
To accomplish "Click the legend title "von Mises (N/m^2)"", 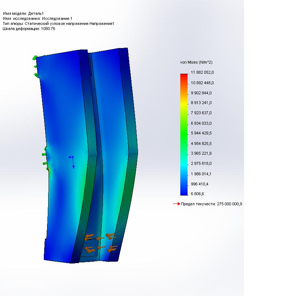I will pos(196,62).
